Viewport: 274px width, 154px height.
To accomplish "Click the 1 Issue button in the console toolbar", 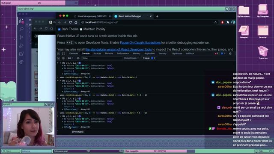I will point(149,58).
